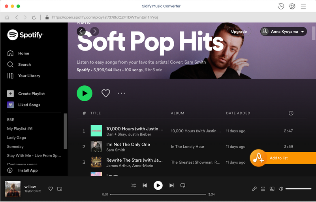Click the willow album artwork
The image size is (316, 202).
(13, 189)
